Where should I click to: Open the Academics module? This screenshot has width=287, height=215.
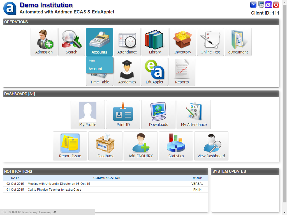tap(127, 71)
